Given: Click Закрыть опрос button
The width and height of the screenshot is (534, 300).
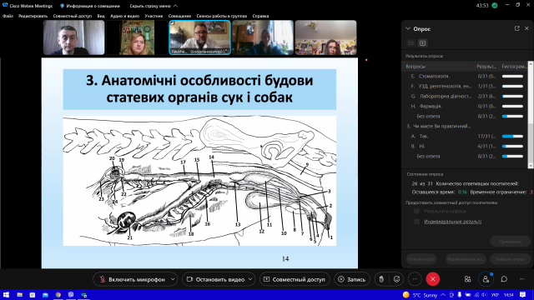Looking at the screenshot, I should [x=510, y=259].
